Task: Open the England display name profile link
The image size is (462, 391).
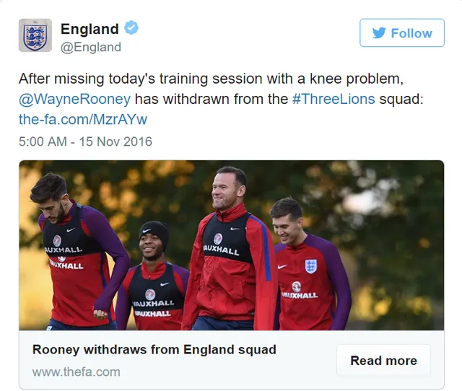Action: [x=90, y=29]
